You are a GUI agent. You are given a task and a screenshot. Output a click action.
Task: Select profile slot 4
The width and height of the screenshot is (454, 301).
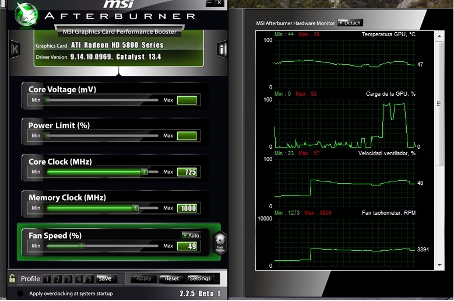pyautogui.click(x=79, y=279)
